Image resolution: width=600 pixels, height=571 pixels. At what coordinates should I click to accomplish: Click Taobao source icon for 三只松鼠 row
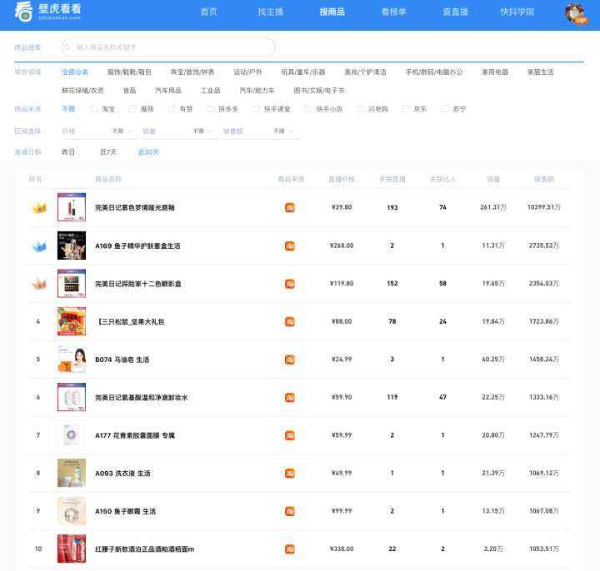[290, 321]
